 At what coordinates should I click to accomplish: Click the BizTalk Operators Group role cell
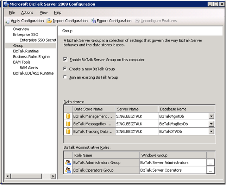pyautogui.click(x=106, y=170)
